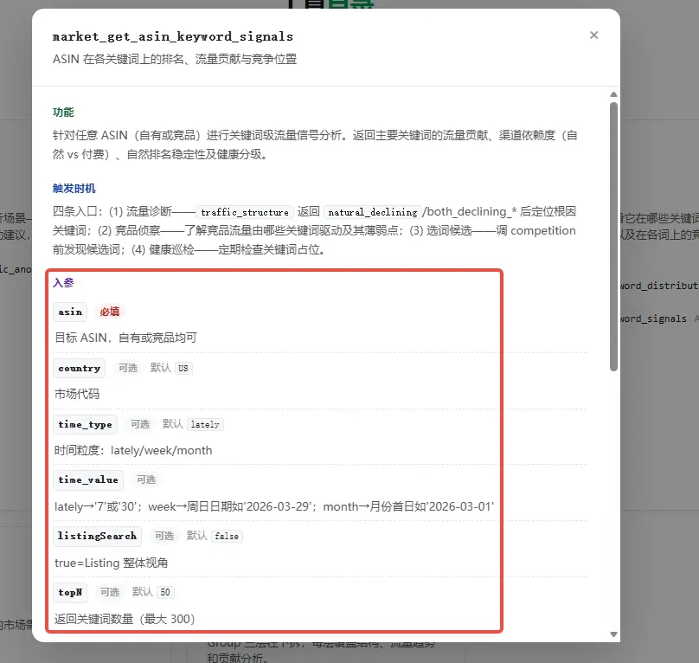Click the time_type parameter name
The image size is (699, 663).
click(x=85, y=424)
